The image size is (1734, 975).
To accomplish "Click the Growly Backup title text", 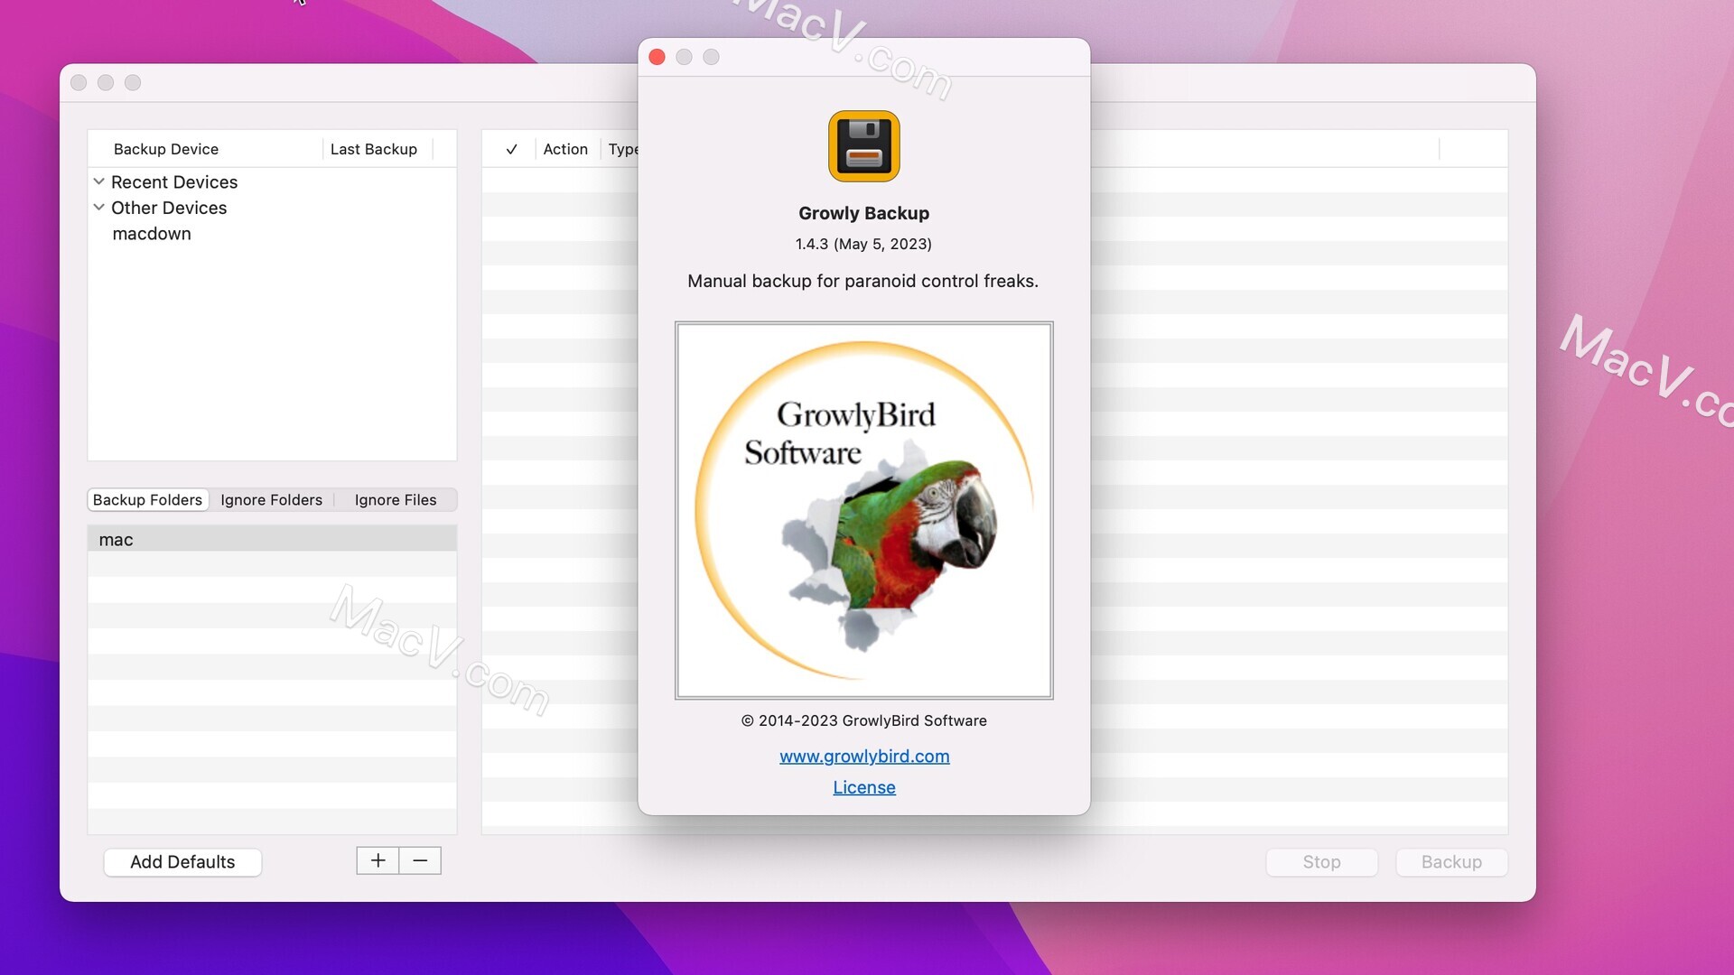I will 863,213.
